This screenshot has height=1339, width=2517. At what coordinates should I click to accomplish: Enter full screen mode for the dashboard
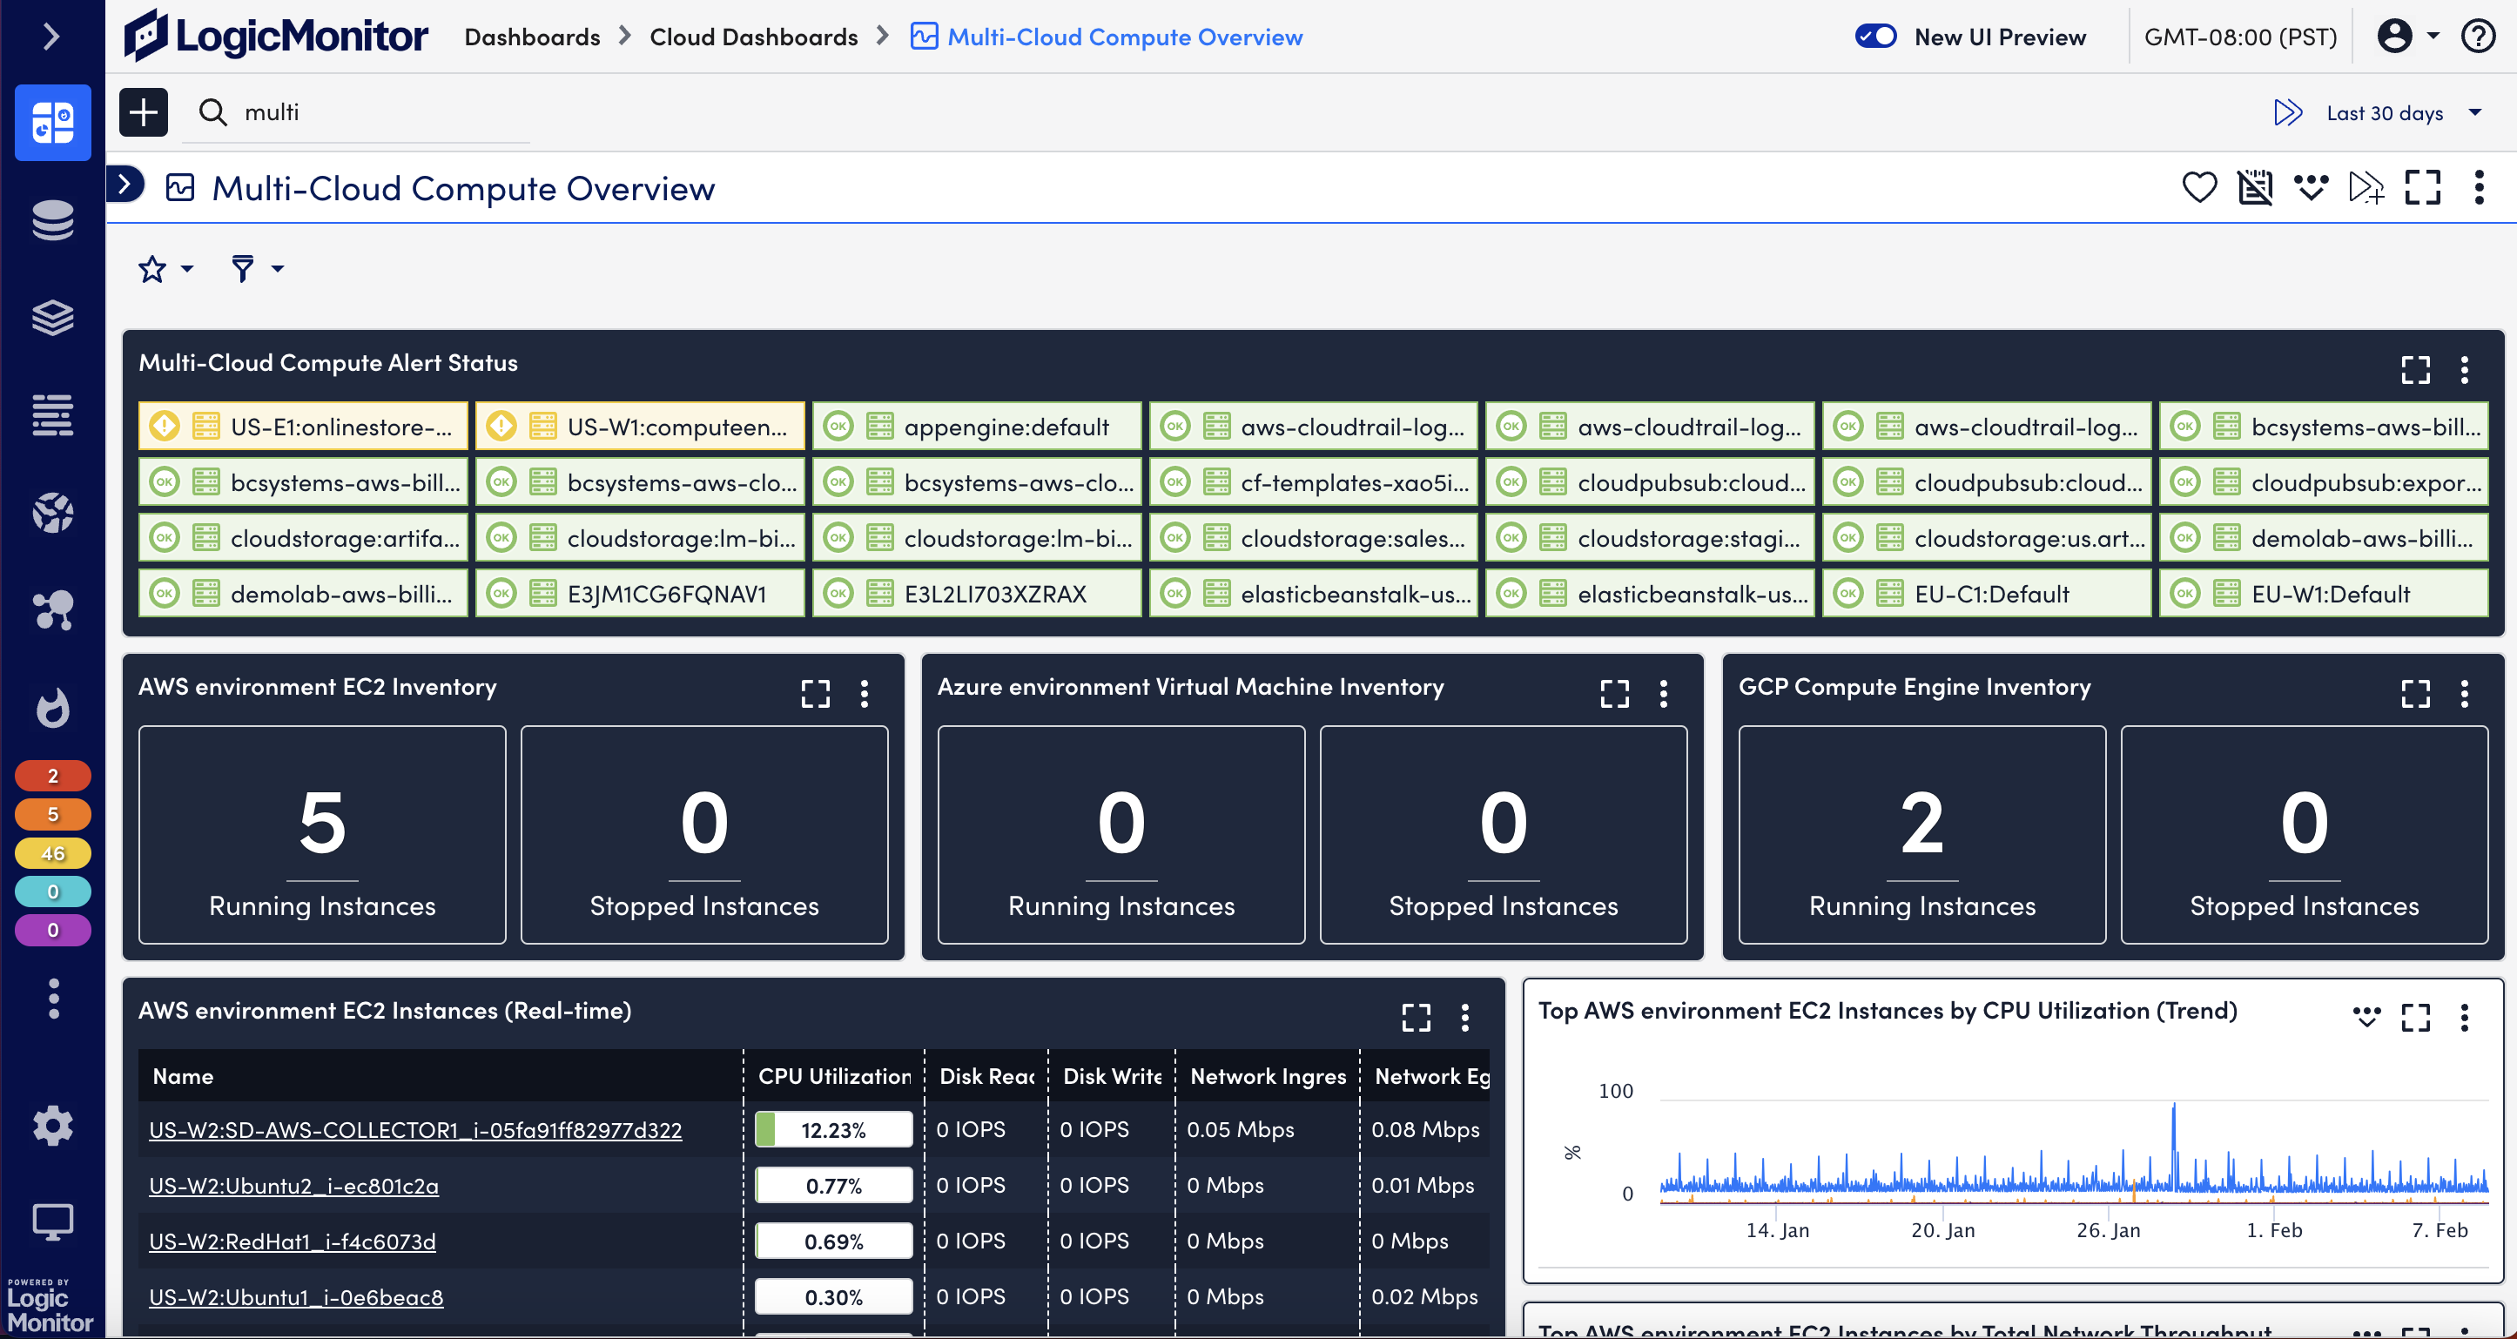click(x=2422, y=186)
